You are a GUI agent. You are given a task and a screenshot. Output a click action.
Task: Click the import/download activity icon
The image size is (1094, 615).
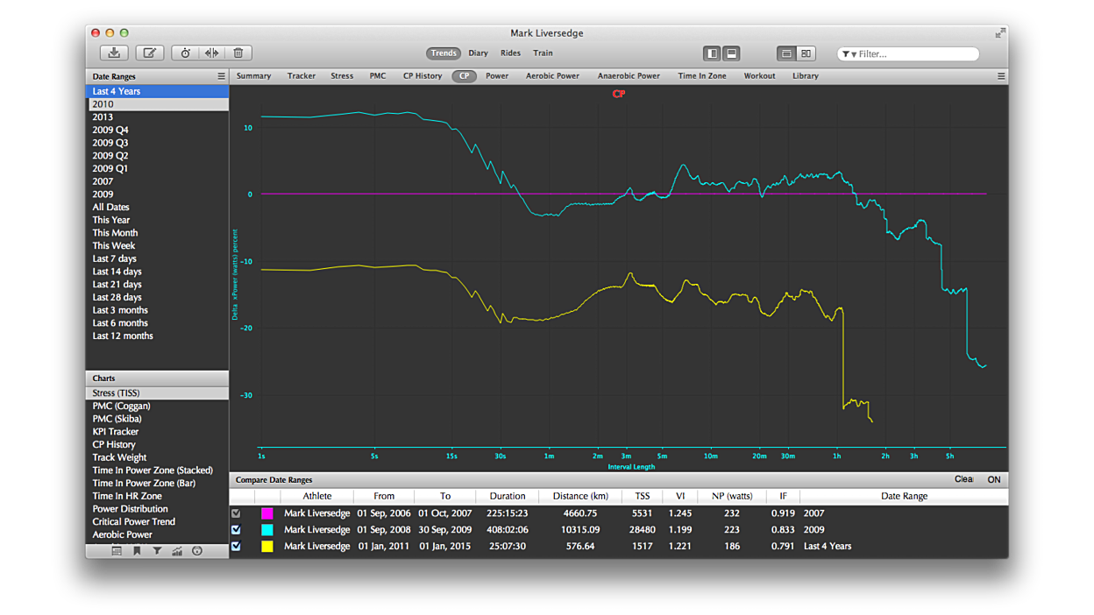point(114,53)
